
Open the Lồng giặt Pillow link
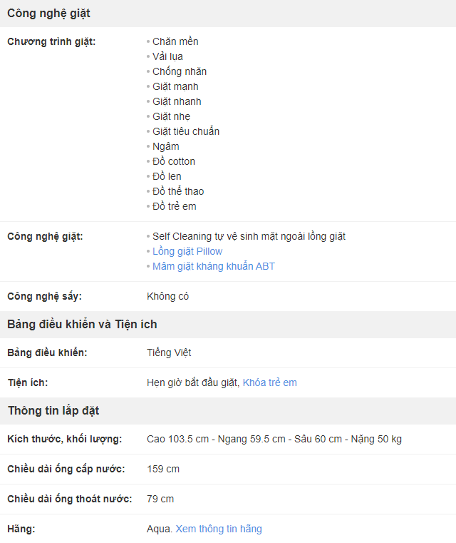(x=187, y=251)
